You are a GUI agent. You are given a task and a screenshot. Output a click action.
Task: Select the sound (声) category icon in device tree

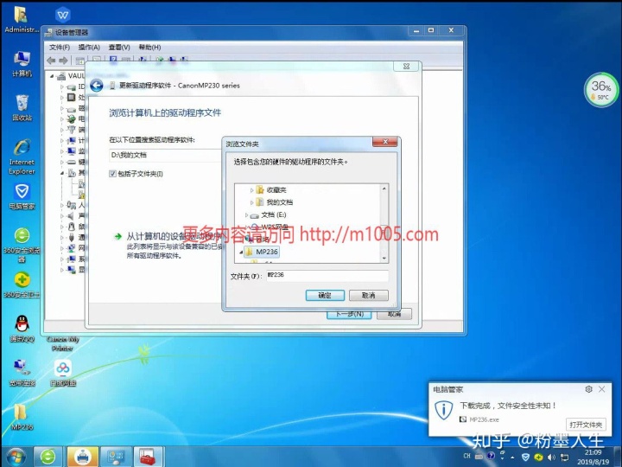pos(71,215)
